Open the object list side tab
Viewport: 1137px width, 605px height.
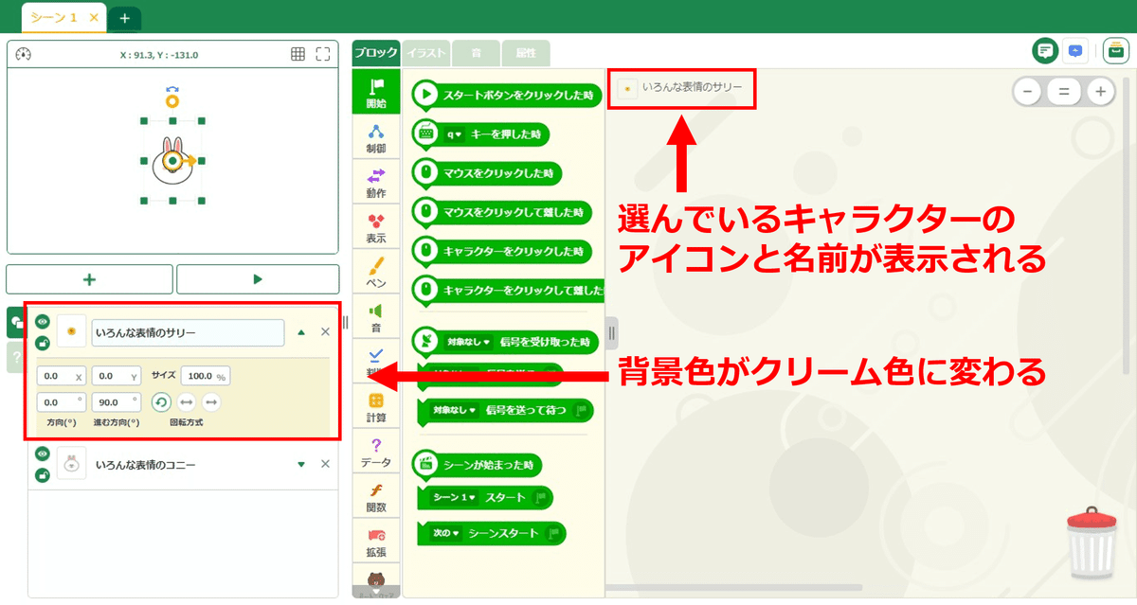tap(15, 323)
